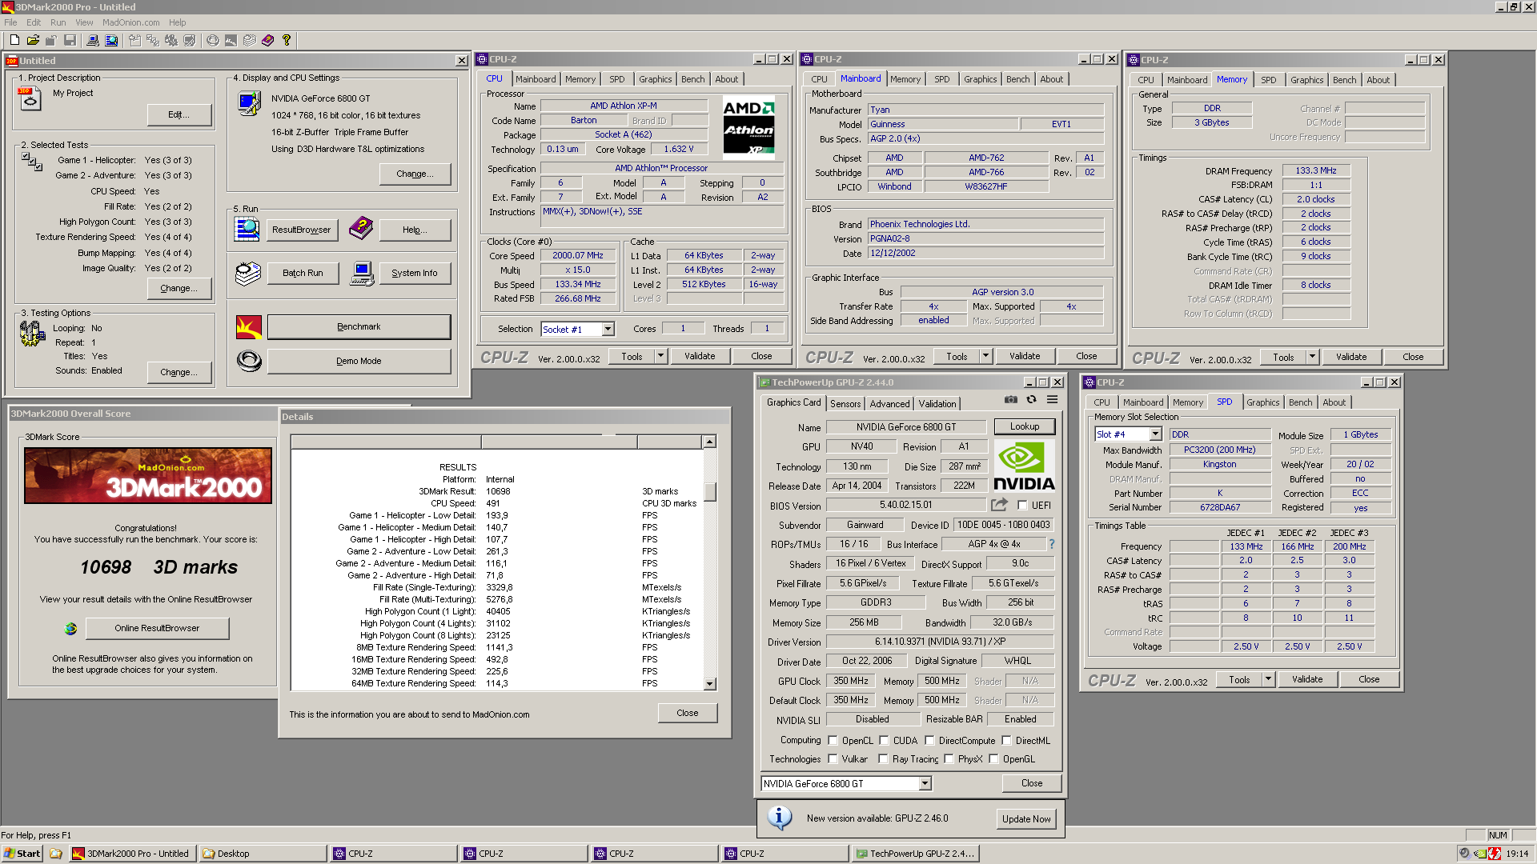Click the New project toolbar icon
This screenshot has height=864, width=1537.
[14, 40]
